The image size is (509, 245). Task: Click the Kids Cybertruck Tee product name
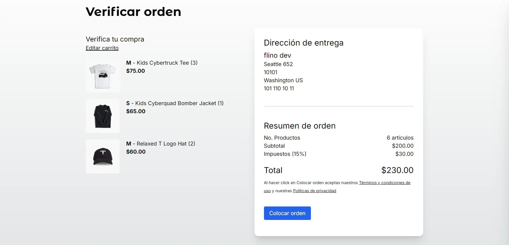[x=162, y=63]
